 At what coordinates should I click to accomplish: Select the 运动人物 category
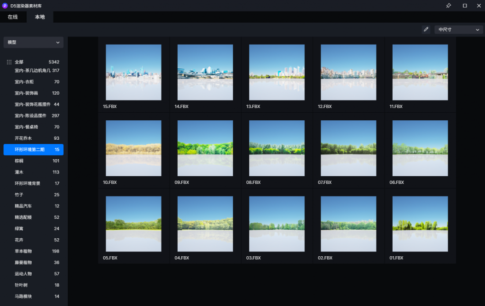point(34,274)
